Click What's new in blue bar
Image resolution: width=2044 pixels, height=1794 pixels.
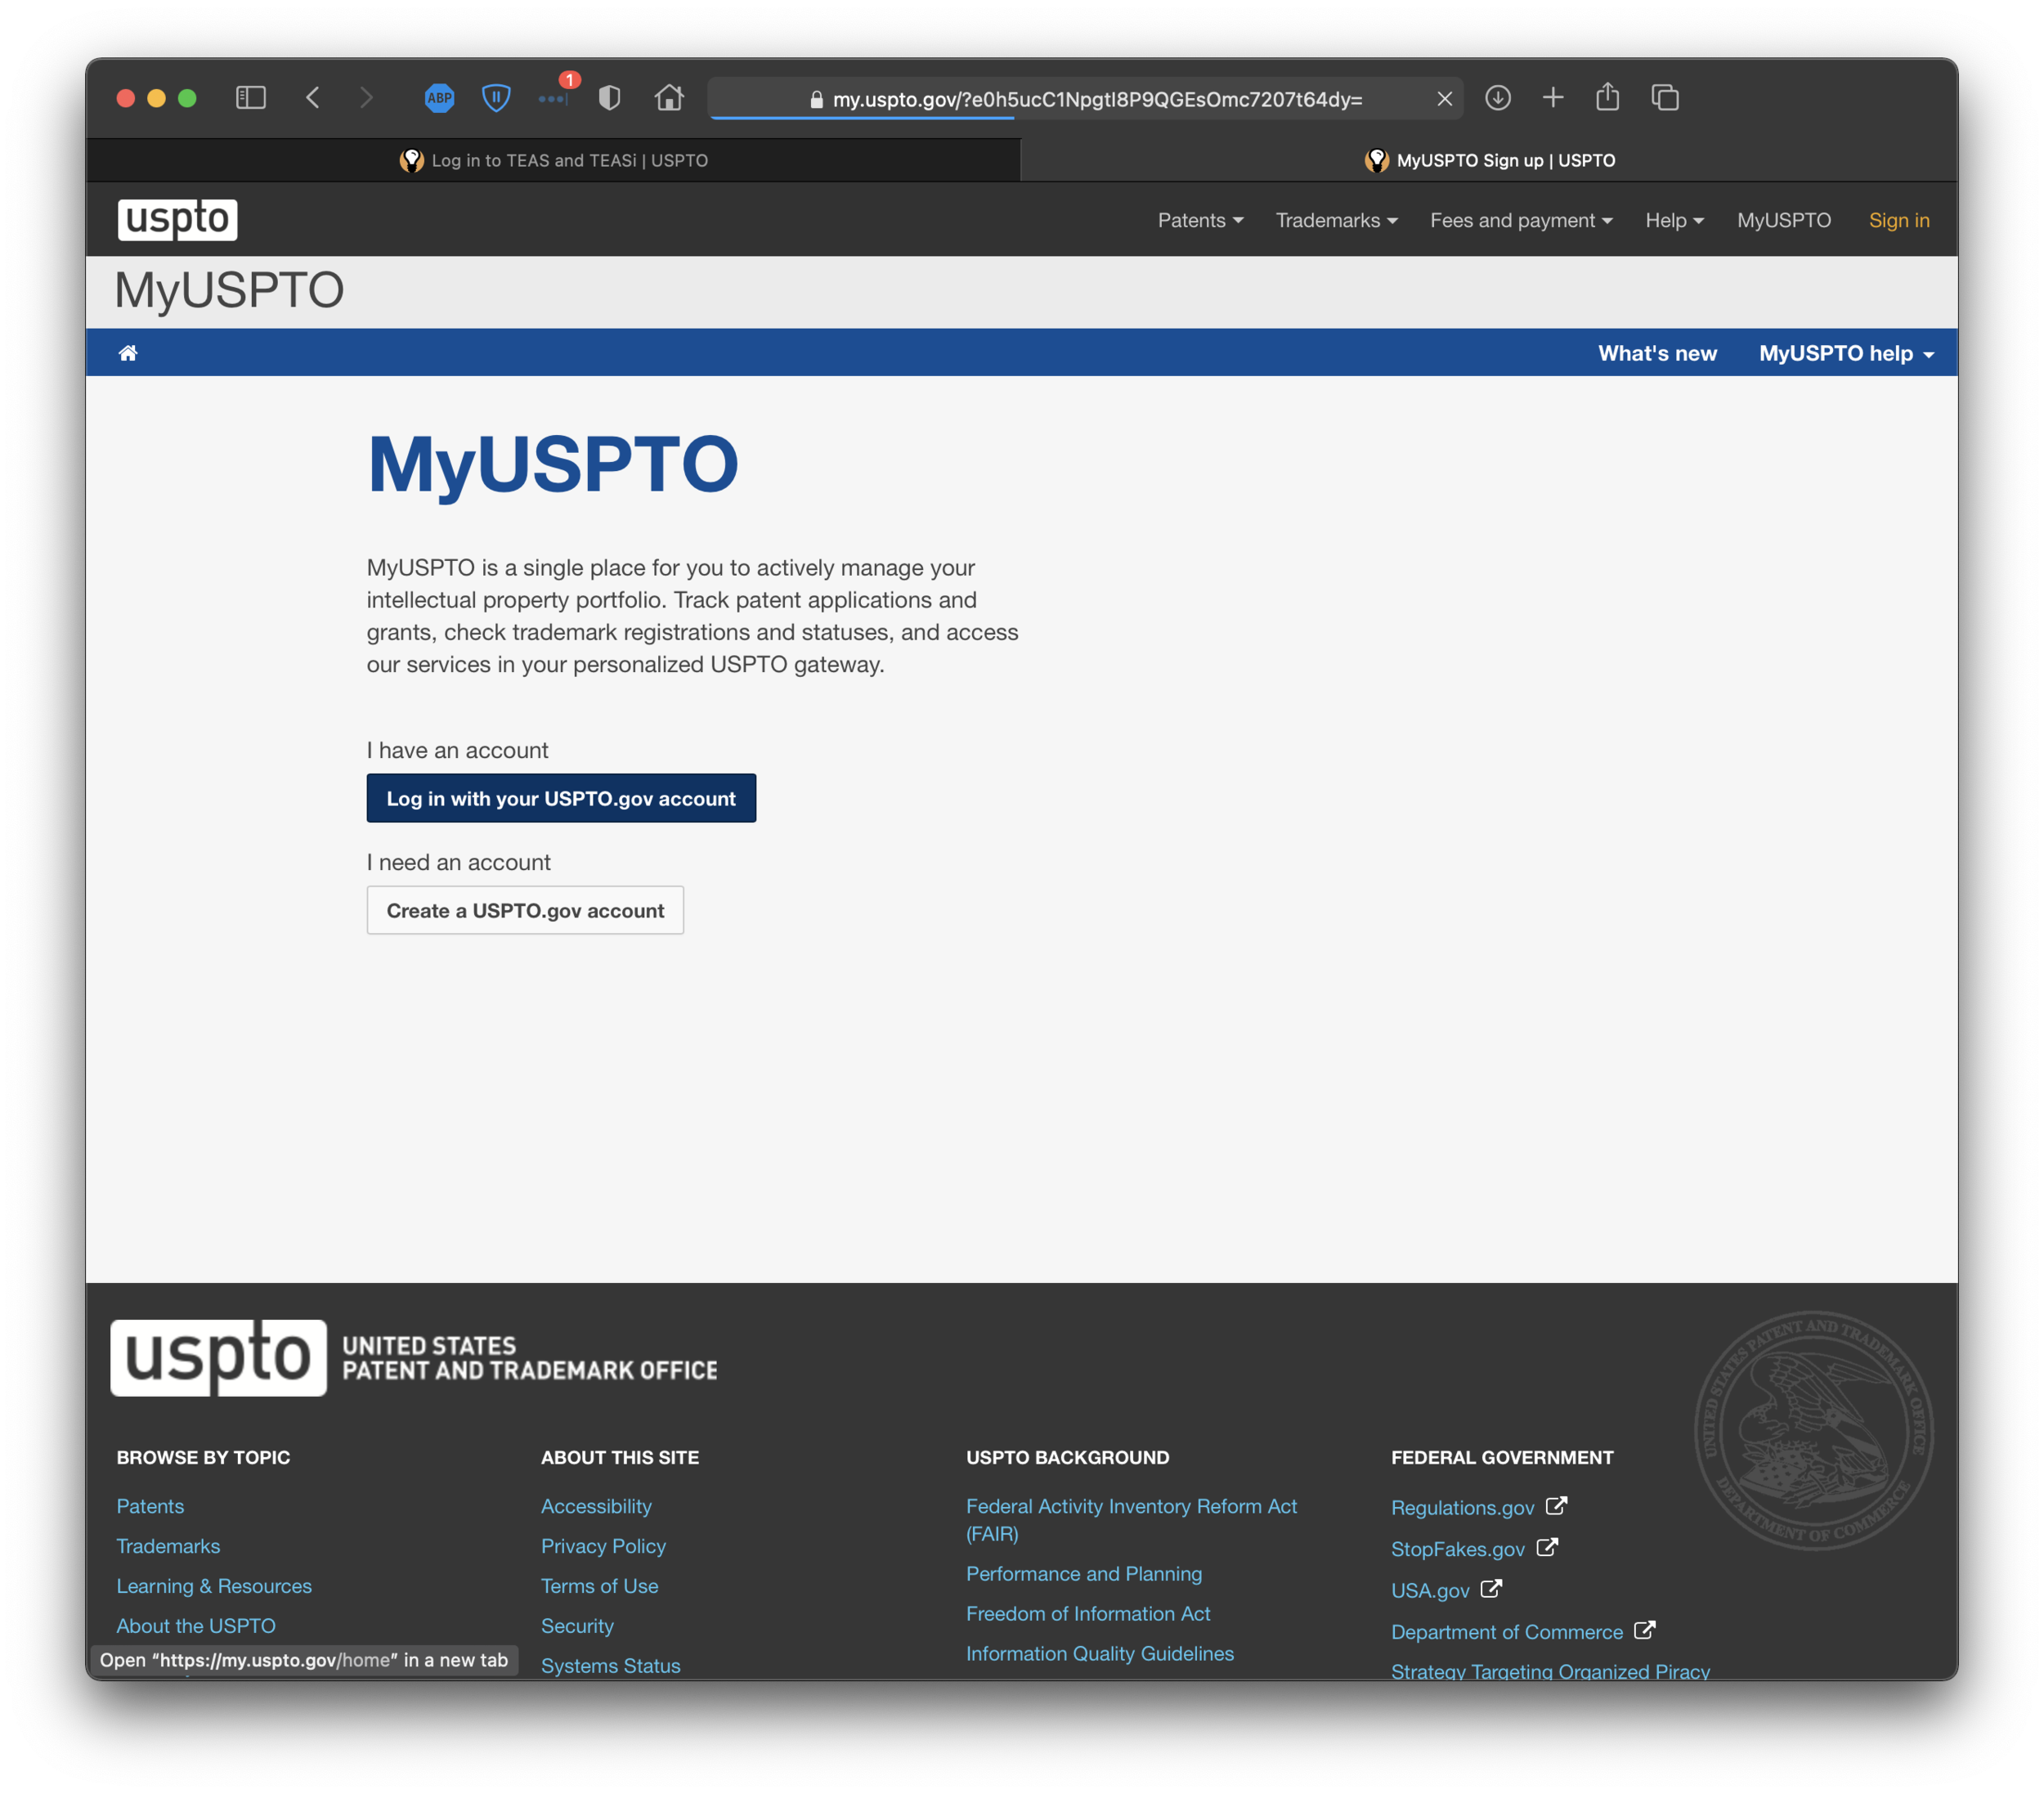[x=1657, y=353]
